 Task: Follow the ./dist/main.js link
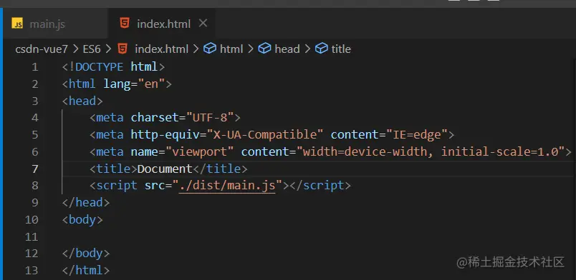[x=227, y=186]
